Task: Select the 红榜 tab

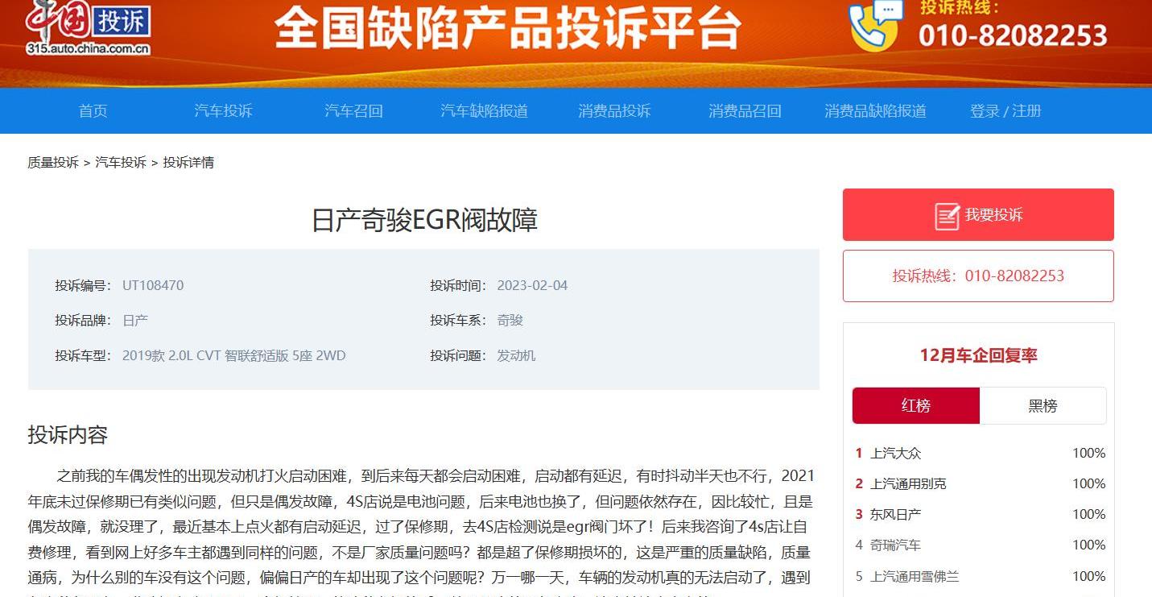Action: (916, 406)
